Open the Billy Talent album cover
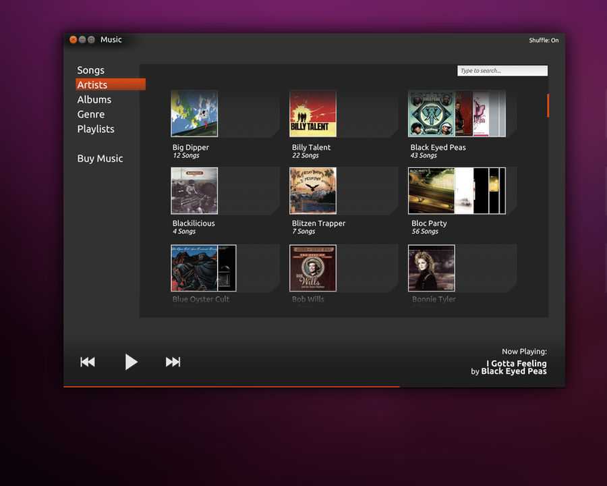This screenshot has width=607, height=486. pos(313,113)
